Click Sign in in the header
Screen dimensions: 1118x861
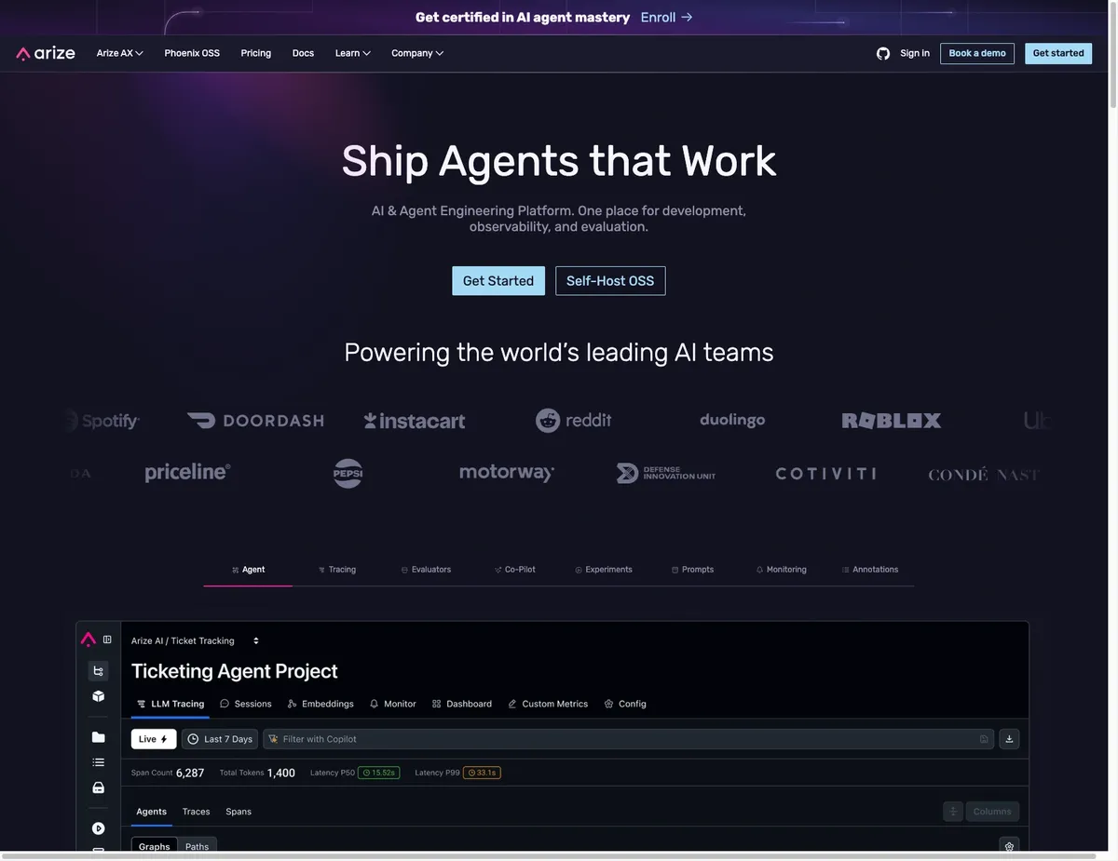tap(915, 53)
